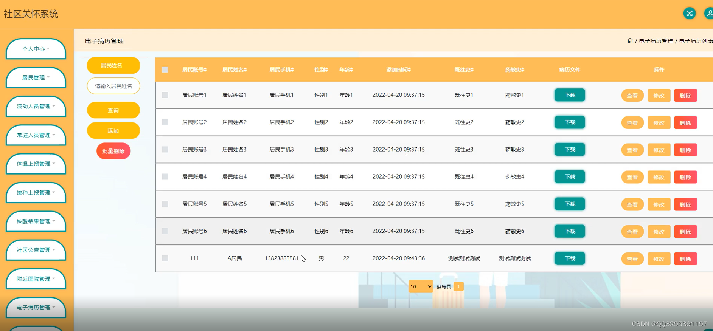Expand the 常驻人员管理 sidebar menu
This screenshot has height=331, width=713.
pyautogui.click(x=36, y=135)
